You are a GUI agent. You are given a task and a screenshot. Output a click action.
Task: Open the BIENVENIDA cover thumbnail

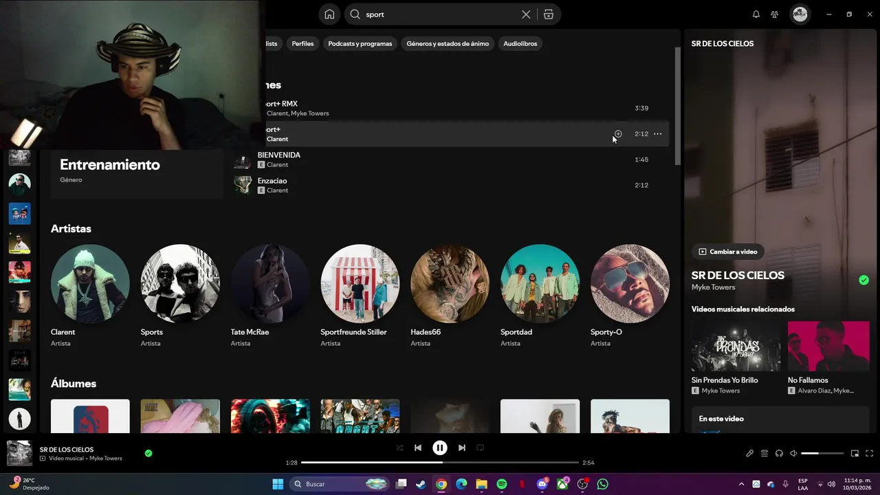point(243,159)
